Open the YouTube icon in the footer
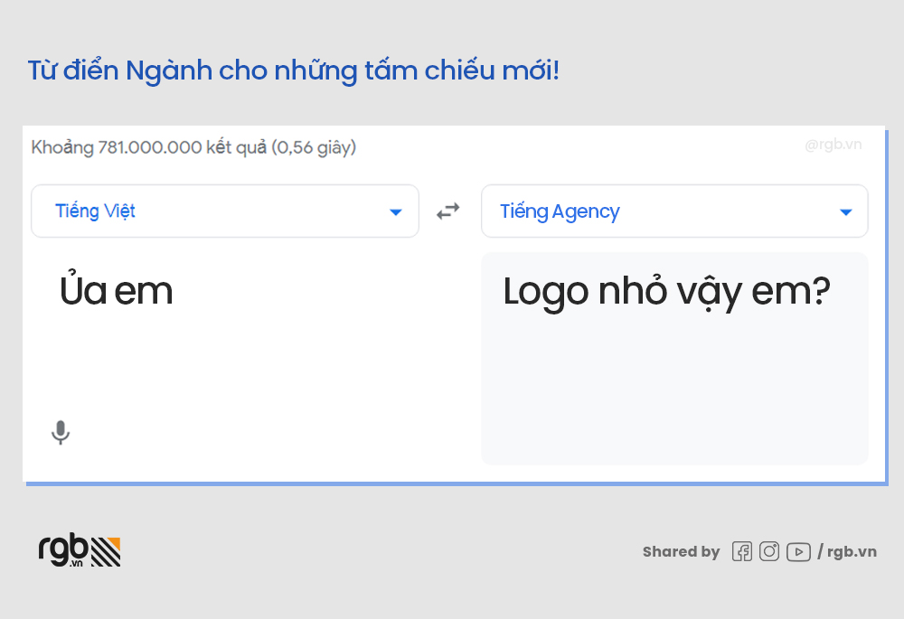Screen dimensions: 904x619 (x=798, y=551)
